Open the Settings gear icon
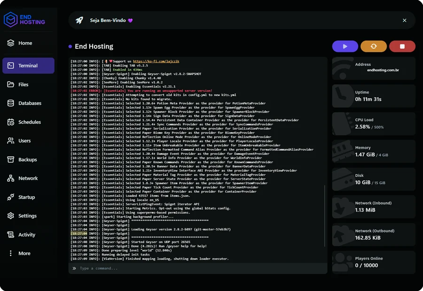Viewport: 423px width, 291px height. (10, 216)
